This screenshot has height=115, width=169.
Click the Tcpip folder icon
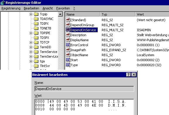tap(36, 14)
